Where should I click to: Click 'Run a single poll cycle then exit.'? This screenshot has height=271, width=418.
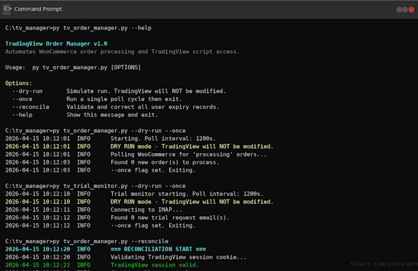pyautogui.click(x=124, y=99)
